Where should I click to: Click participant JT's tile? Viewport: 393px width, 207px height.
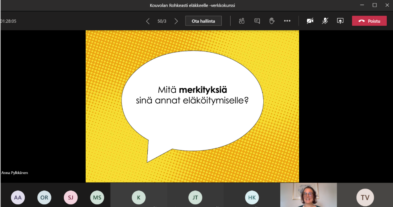click(x=195, y=197)
